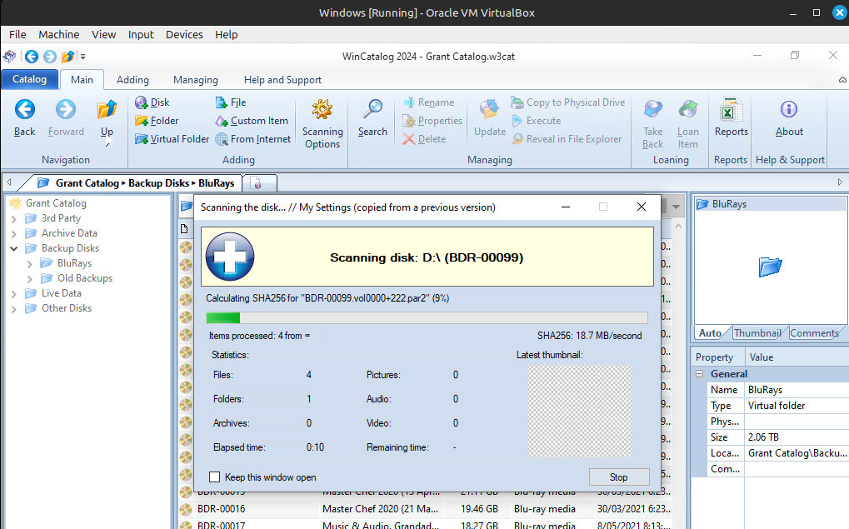Viewport: 849px width, 529px height.
Task: Switch to the Managing ribbon tab
Action: coord(196,80)
